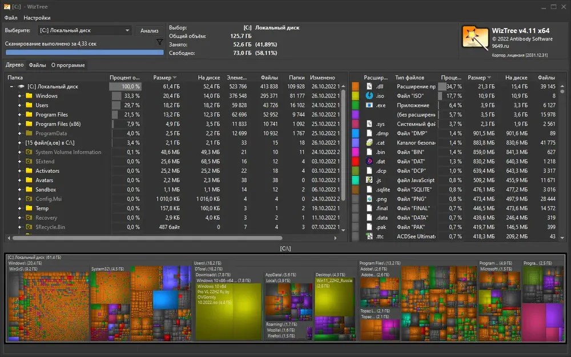This screenshot has width=571, height=357.
Task: Click the local disk drive icon in tree
Action: (21, 87)
